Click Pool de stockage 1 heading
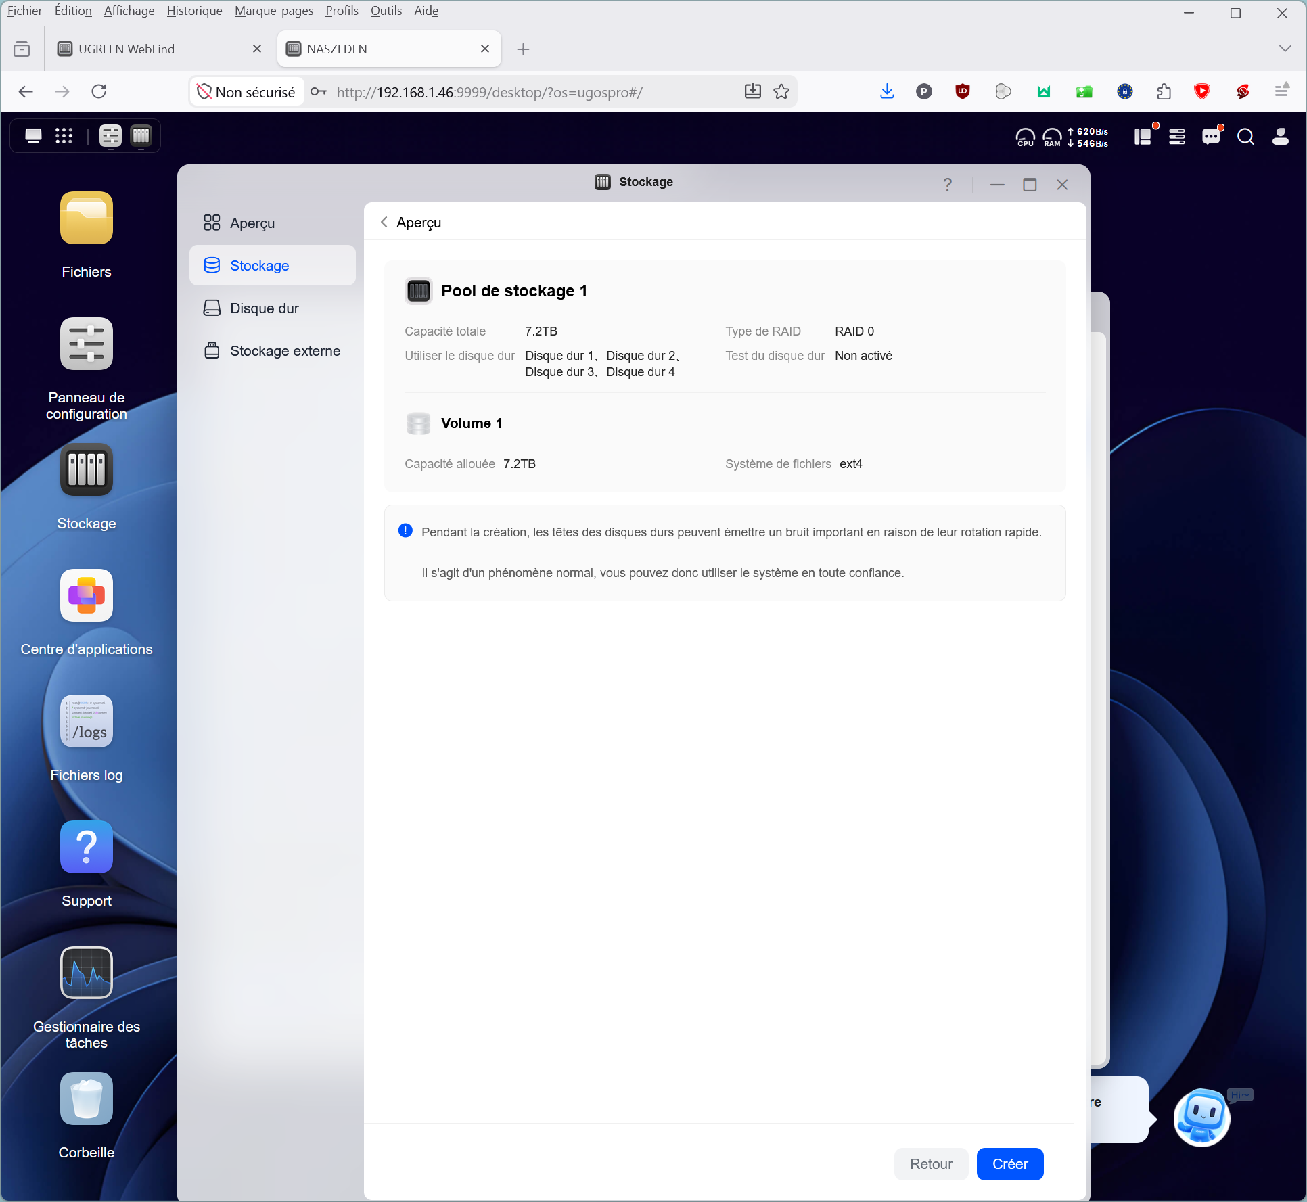The height and width of the screenshot is (1202, 1307). point(514,291)
